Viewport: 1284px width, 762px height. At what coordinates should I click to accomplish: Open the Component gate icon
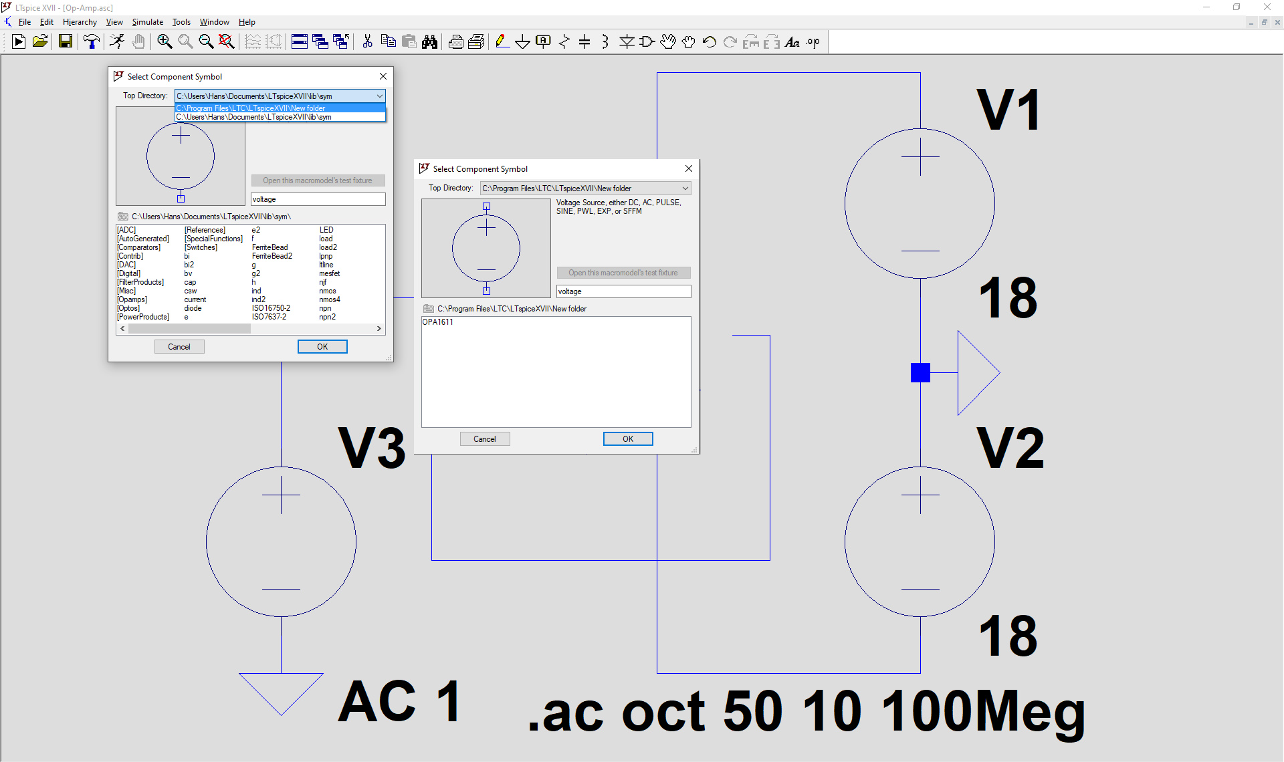(647, 42)
